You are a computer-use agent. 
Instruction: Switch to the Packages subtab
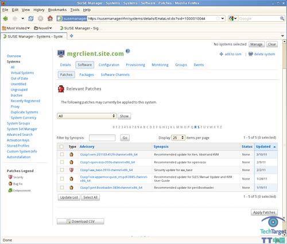pos(87,75)
